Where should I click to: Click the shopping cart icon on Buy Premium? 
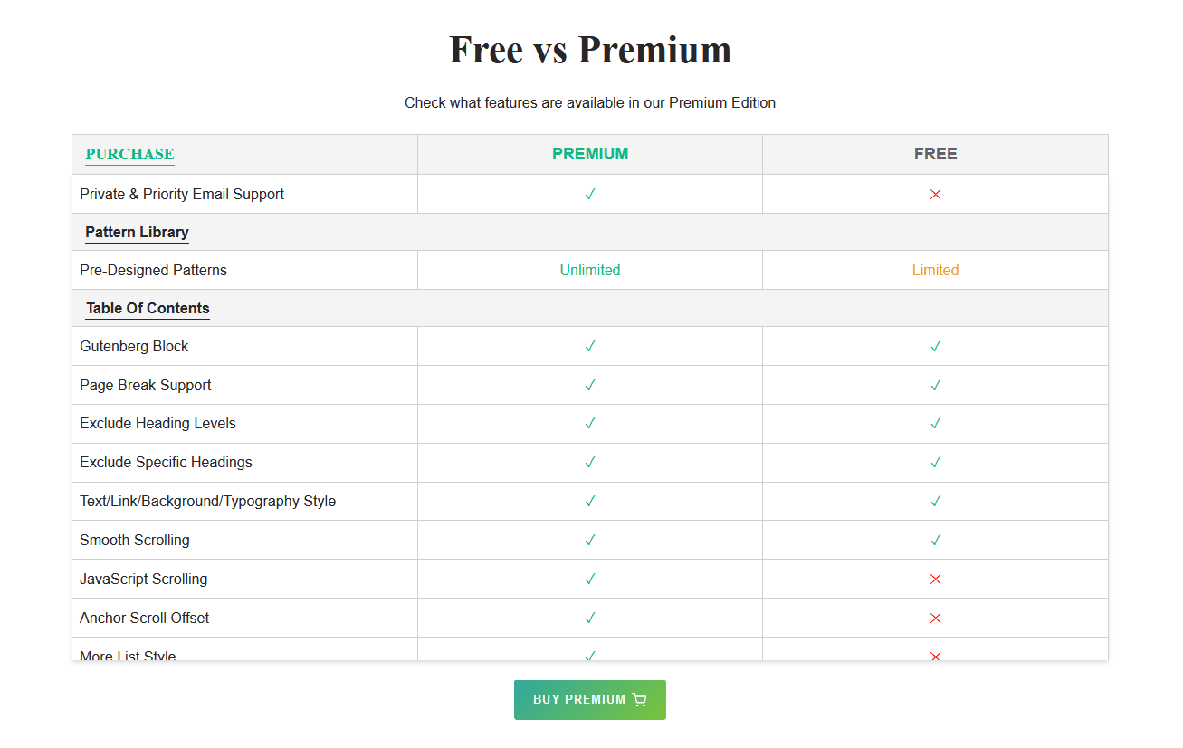[639, 700]
